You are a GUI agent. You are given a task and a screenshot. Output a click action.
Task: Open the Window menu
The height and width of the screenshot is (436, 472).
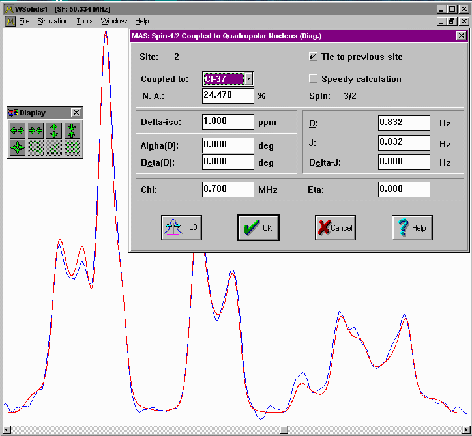click(x=114, y=21)
